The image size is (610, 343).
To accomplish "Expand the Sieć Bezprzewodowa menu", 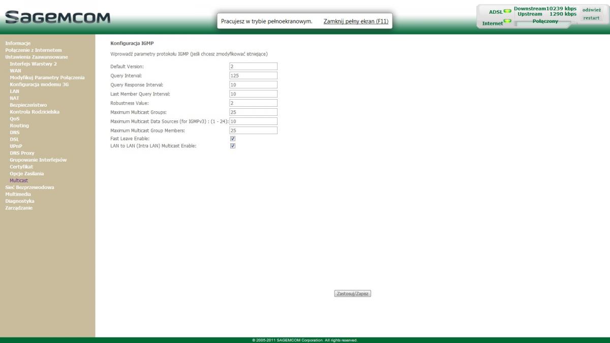I will pyautogui.click(x=29, y=187).
